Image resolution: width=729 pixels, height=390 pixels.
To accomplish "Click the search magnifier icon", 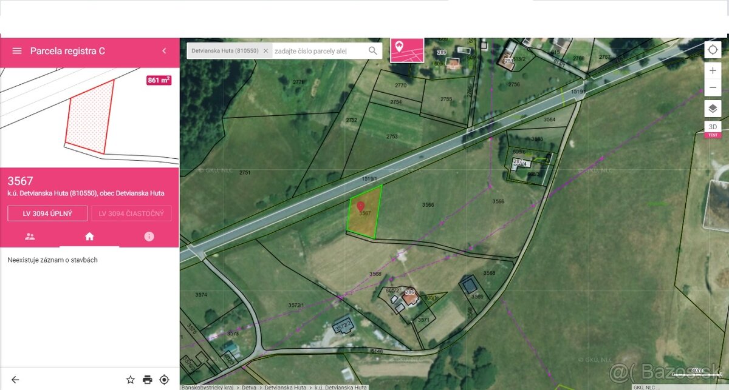I will (373, 51).
